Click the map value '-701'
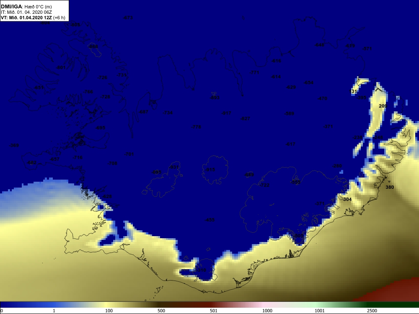Screen dimensions: 419x314 (129, 154)
